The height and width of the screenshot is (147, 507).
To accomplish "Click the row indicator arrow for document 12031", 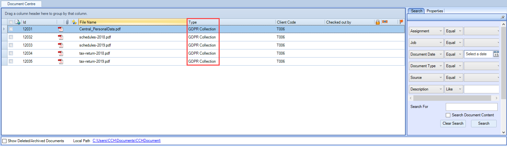I will point(4,29).
